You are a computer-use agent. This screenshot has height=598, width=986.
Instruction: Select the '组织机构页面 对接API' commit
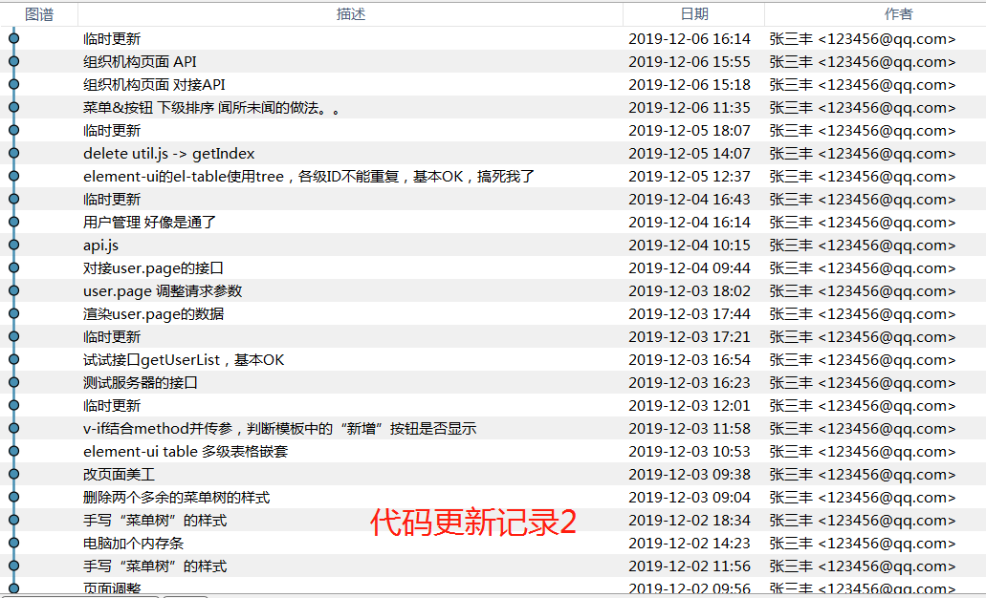[x=154, y=85]
